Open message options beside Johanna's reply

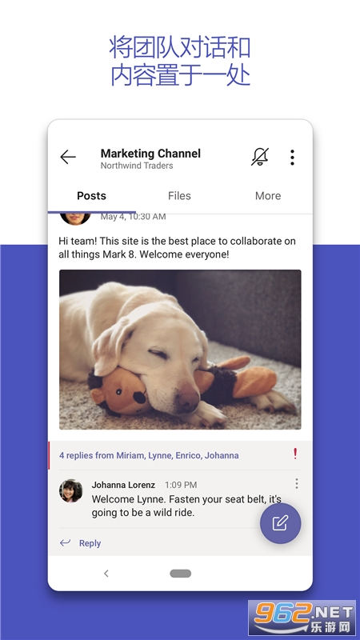[x=297, y=484]
